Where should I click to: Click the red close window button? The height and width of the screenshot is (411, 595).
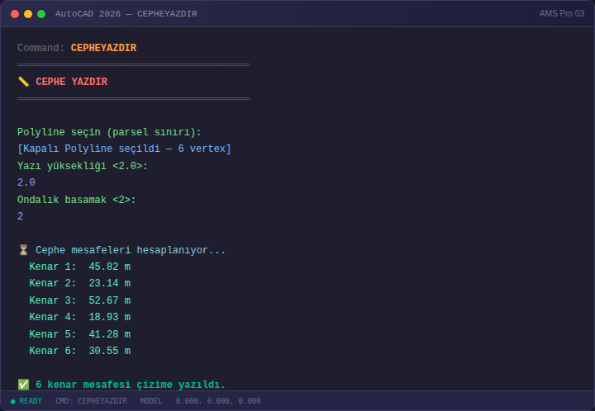click(15, 14)
